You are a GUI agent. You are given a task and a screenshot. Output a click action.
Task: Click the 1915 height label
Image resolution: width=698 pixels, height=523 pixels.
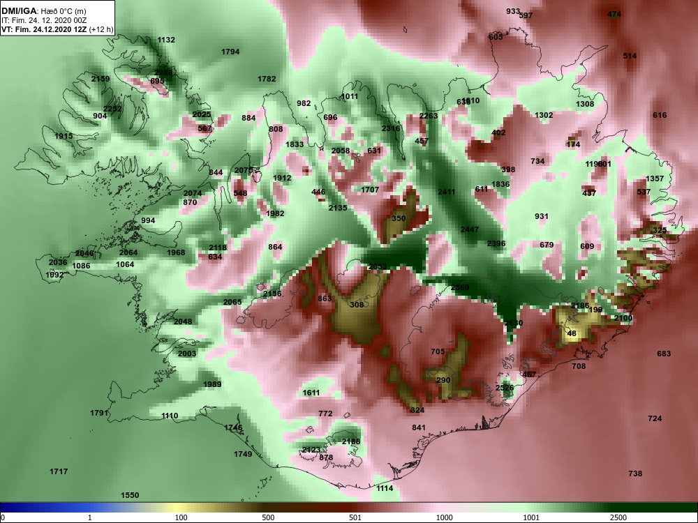coord(64,136)
